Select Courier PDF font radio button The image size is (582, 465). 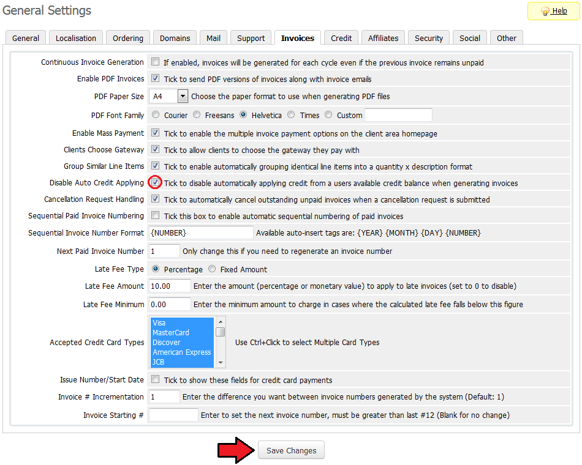tap(156, 114)
